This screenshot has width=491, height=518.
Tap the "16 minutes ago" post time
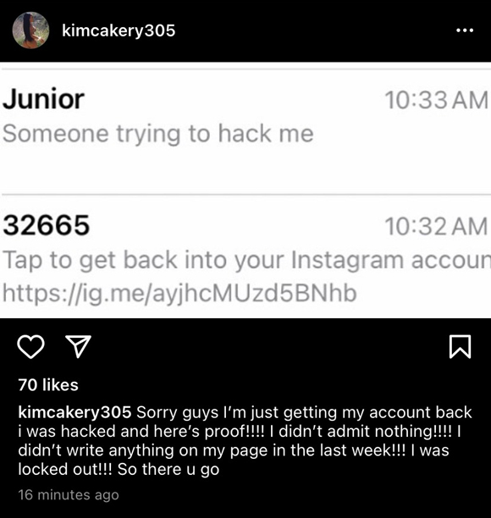[69, 495]
